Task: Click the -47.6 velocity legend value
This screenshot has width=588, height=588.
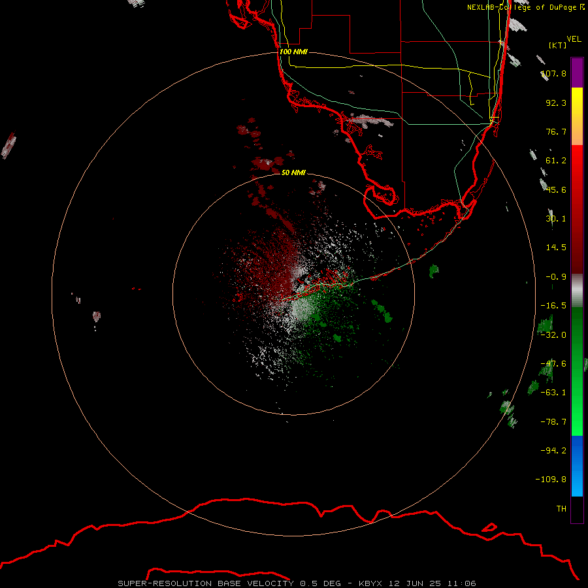Action: pos(553,364)
